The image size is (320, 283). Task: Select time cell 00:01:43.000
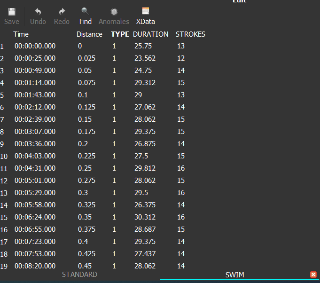(35, 95)
